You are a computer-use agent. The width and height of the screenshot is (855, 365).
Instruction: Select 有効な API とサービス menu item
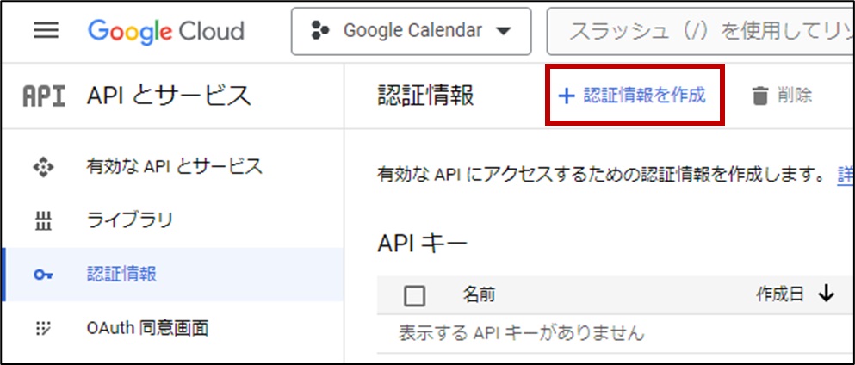tap(174, 166)
